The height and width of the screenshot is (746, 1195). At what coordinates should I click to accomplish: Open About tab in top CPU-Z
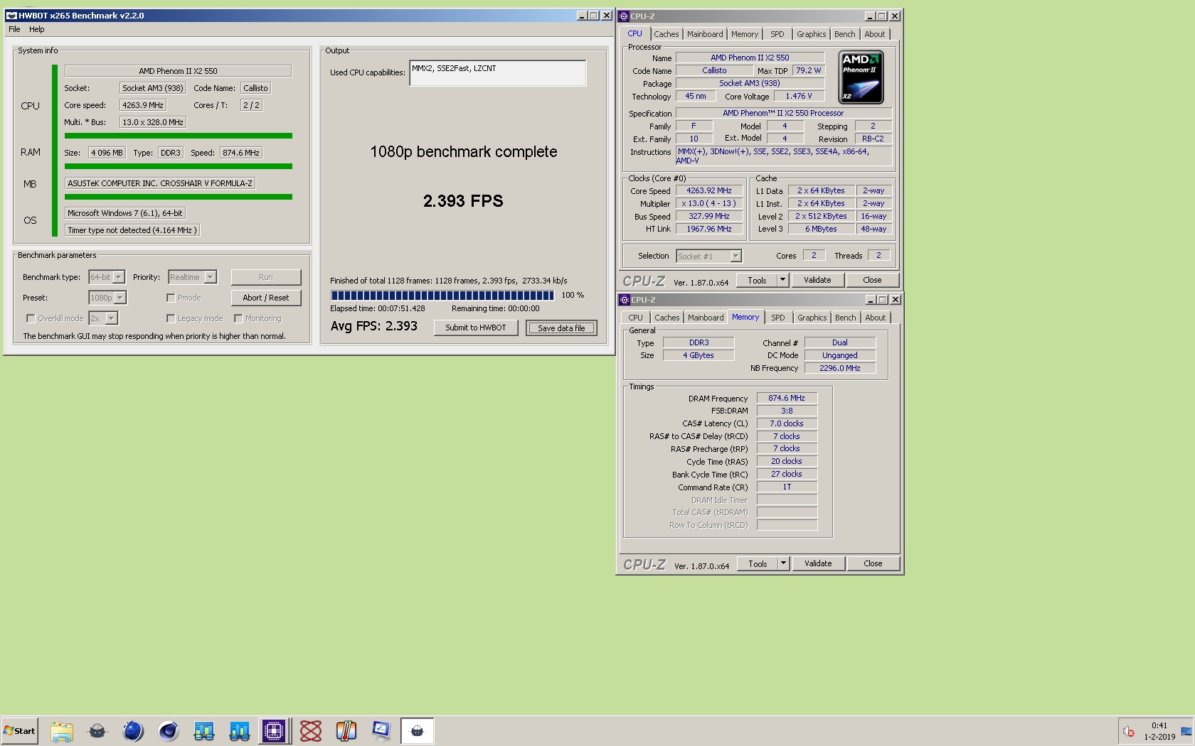(875, 34)
